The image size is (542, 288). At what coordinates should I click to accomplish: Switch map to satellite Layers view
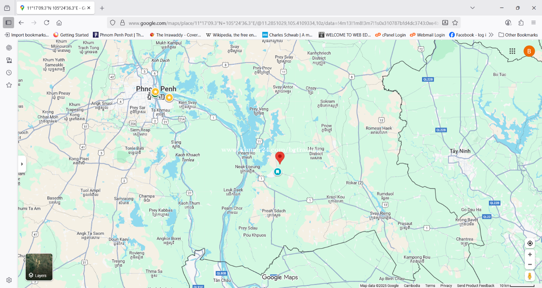coord(39,267)
